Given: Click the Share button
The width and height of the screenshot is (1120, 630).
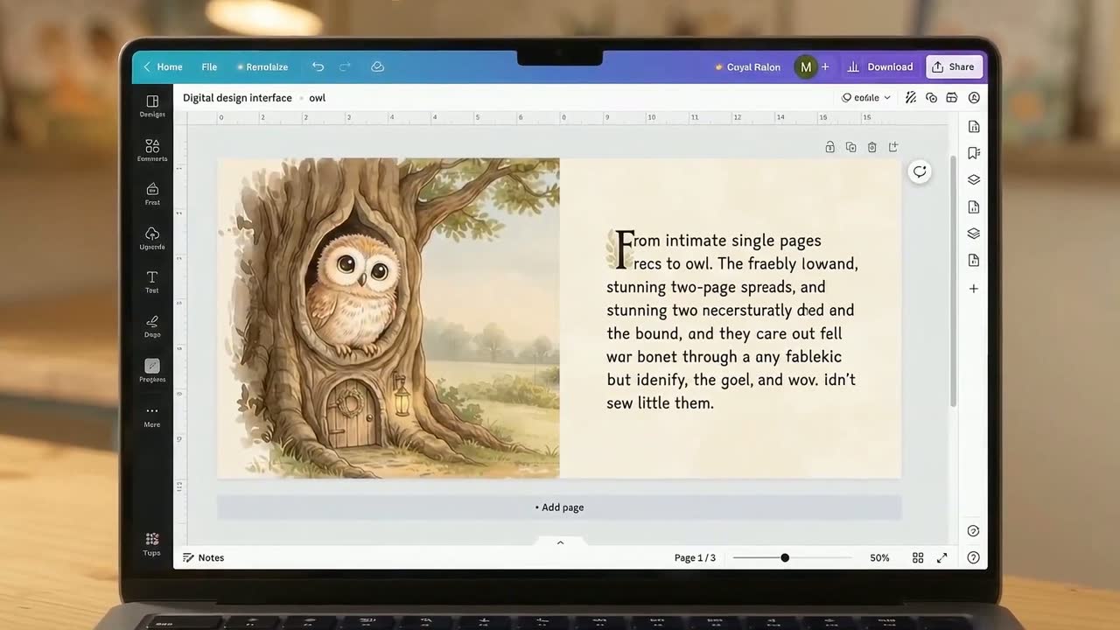Looking at the screenshot, I should 954,66.
